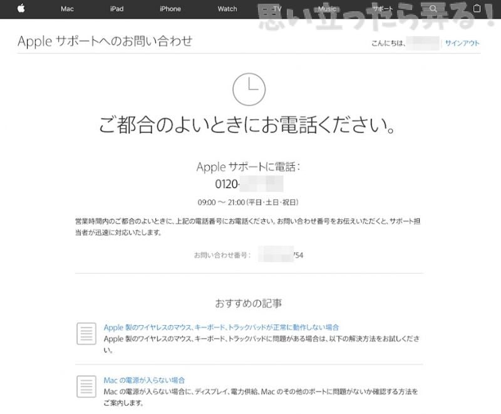Open the Watch menu item

click(227, 9)
